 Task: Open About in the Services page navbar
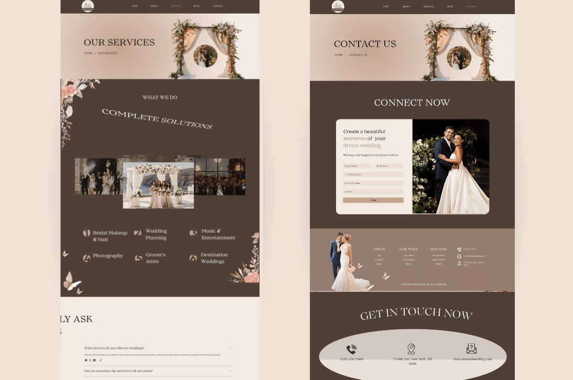click(154, 6)
